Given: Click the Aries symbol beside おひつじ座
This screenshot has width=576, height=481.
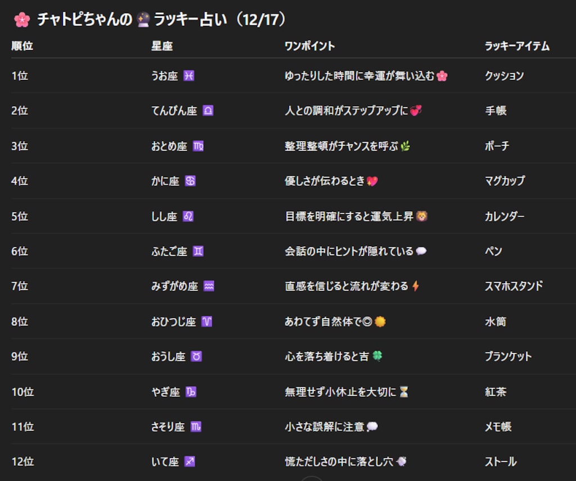Looking at the screenshot, I should [208, 321].
